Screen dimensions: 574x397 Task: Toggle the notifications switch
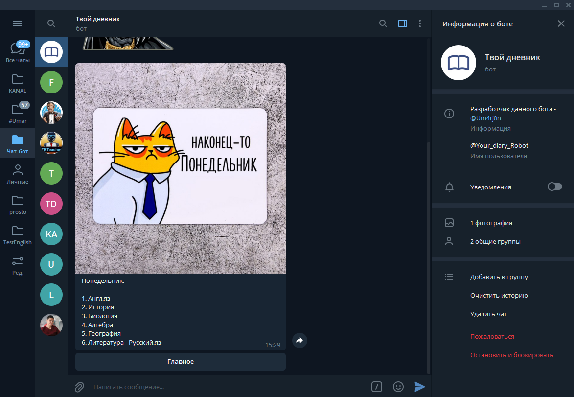pyautogui.click(x=554, y=187)
